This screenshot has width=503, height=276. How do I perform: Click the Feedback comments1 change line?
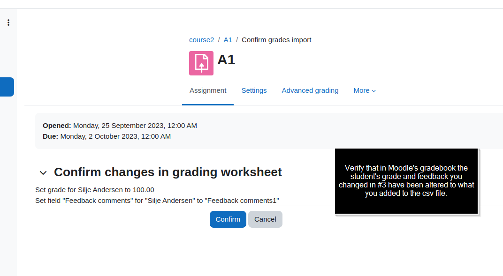click(157, 201)
